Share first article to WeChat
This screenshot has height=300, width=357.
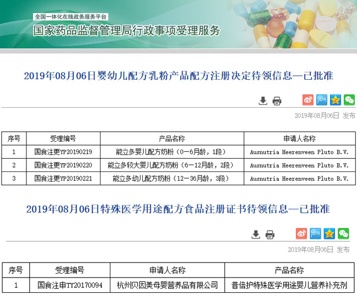click(x=349, y=100)
